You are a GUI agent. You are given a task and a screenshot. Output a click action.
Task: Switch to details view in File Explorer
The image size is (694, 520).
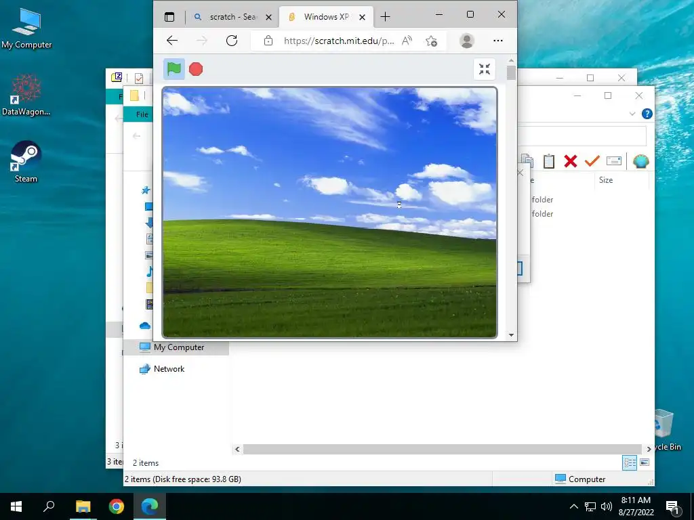[x=630, y=463]
